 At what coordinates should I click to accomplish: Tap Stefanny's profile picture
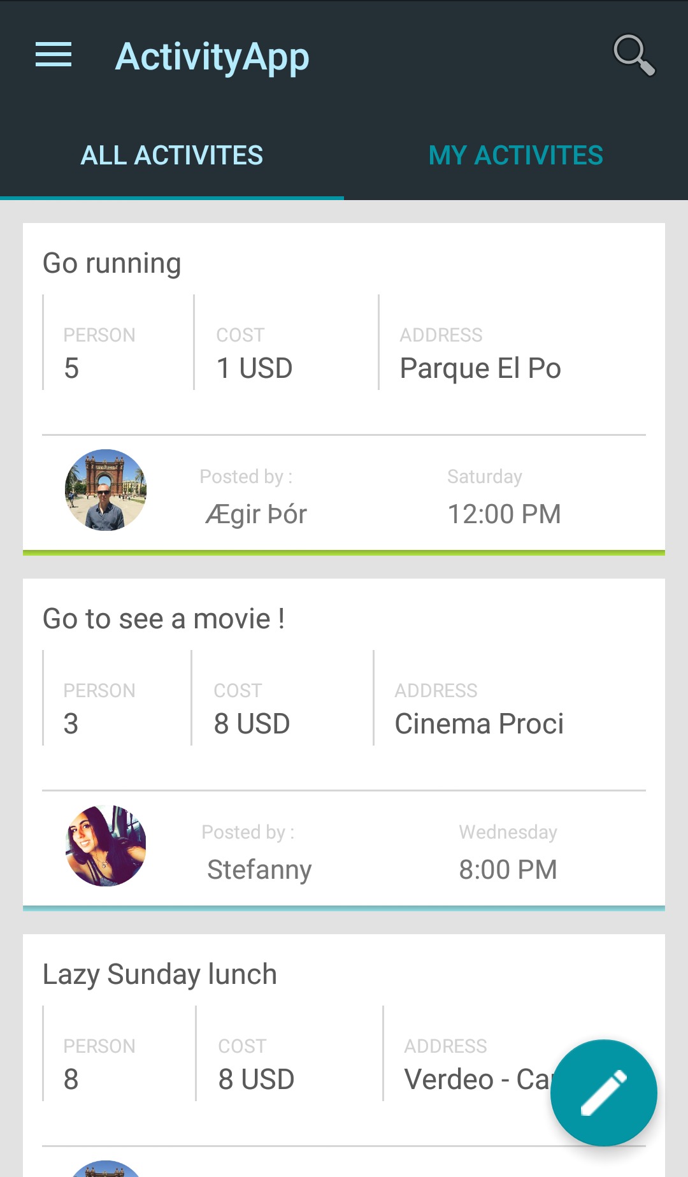[106, 846]
